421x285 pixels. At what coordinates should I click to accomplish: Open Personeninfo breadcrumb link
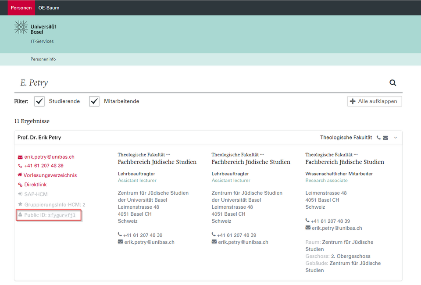(43, 59)
